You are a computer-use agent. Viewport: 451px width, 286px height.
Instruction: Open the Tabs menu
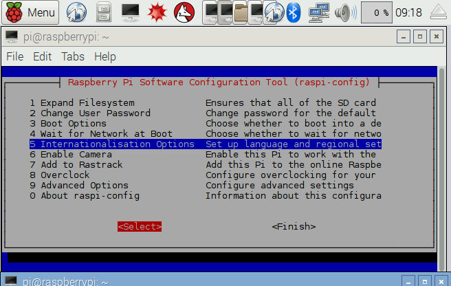(73, 56)
